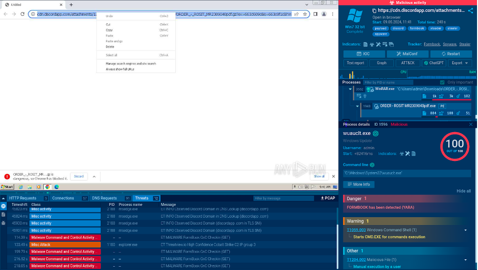Select the debug bug icon in sidebar

pyautogui.click(x=3, y=223)
